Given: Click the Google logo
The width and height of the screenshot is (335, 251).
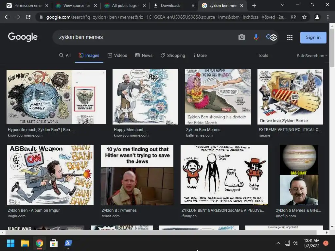Looking at the screenshot, I should click(23, 37).
